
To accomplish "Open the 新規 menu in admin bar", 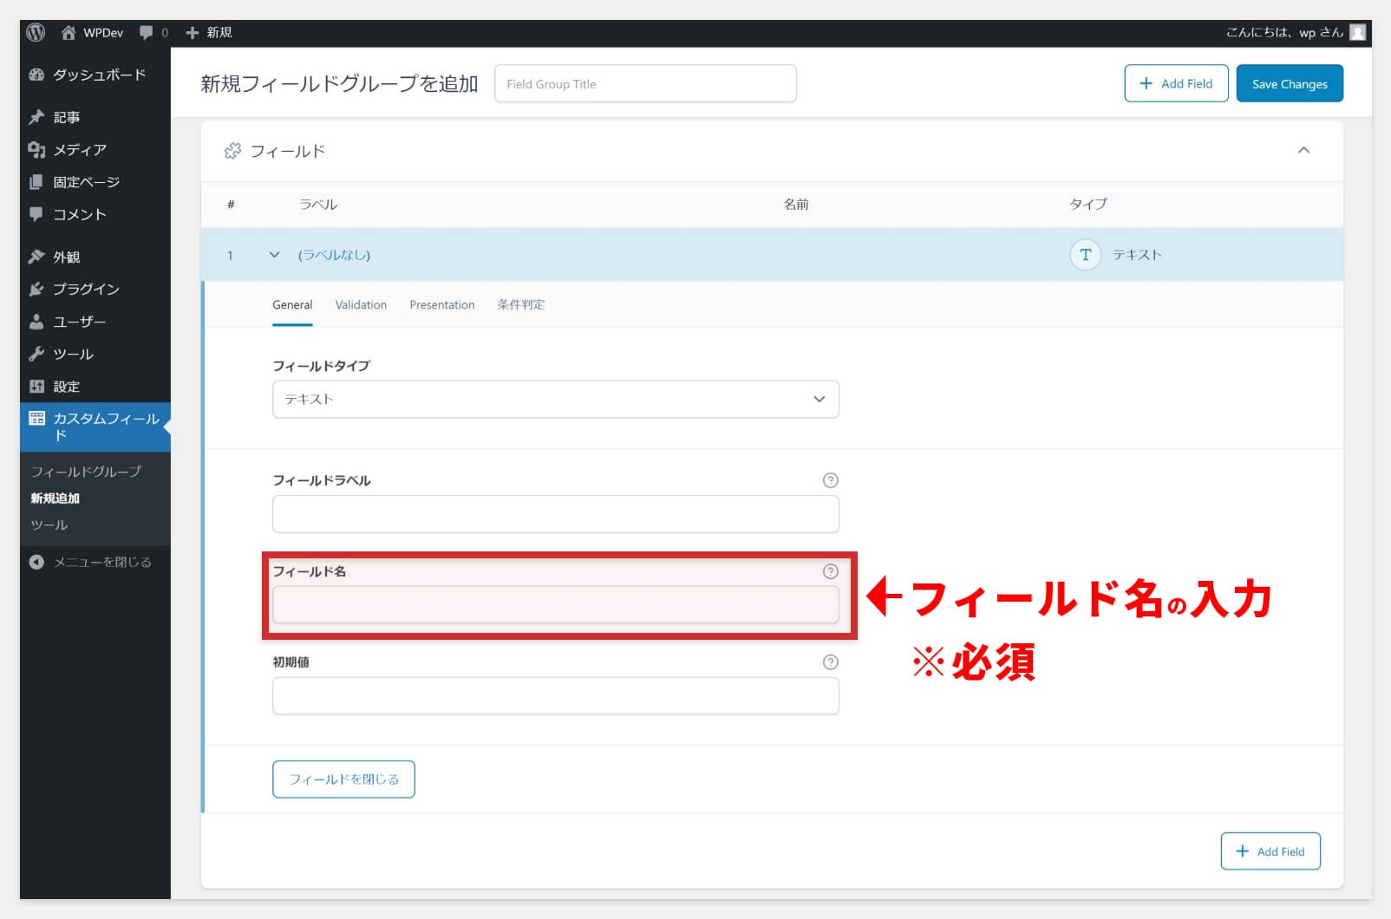I will pos(209,33).
